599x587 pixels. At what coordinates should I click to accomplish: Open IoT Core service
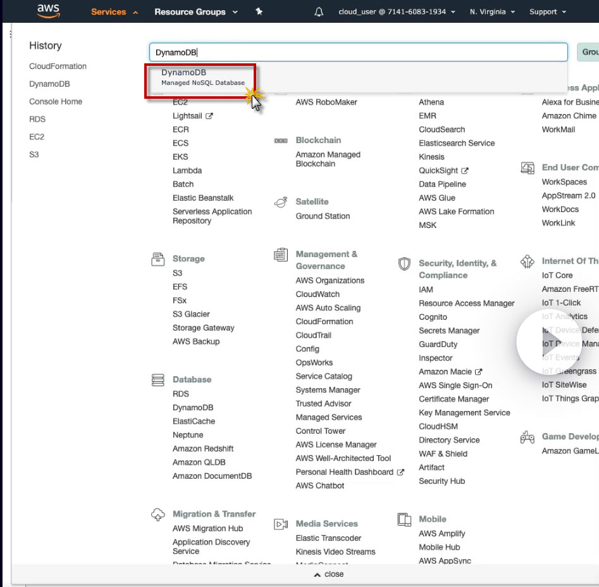point(557,275)
